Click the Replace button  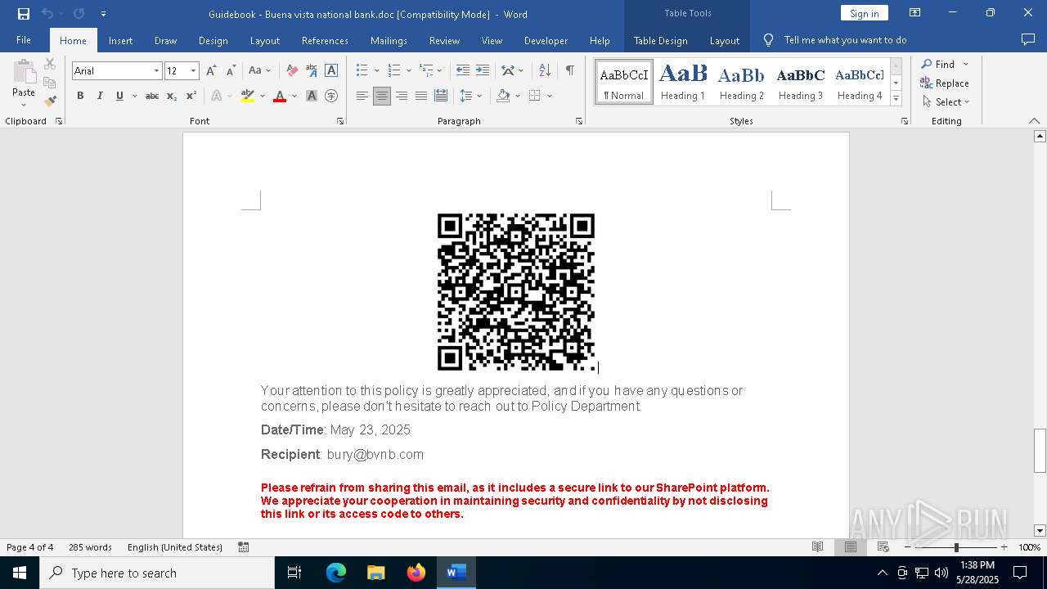945,83
